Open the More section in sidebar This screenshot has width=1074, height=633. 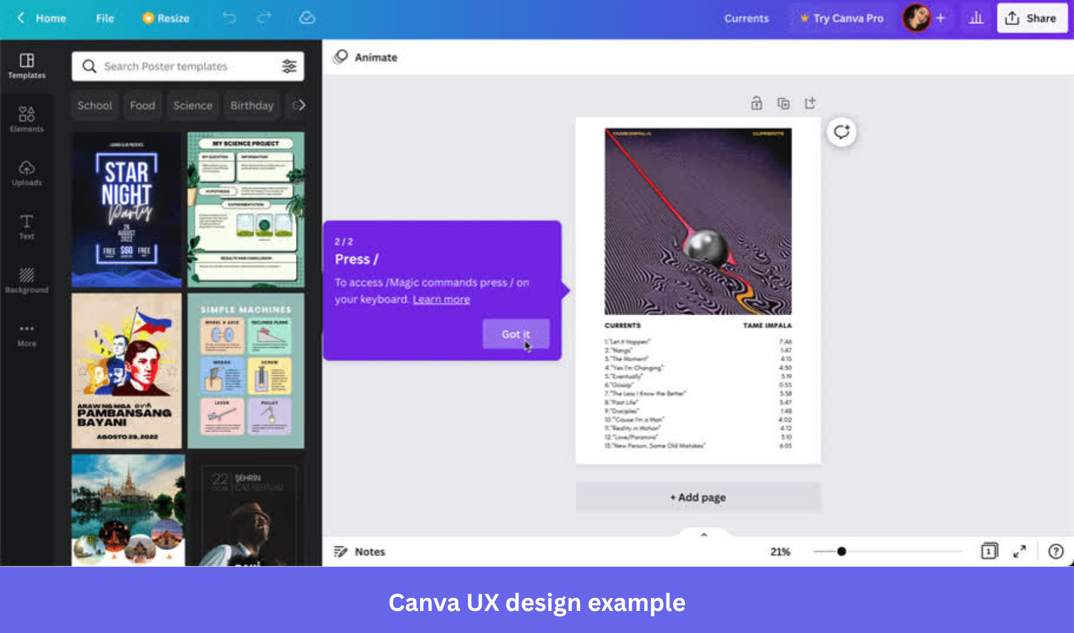[27, 334]
